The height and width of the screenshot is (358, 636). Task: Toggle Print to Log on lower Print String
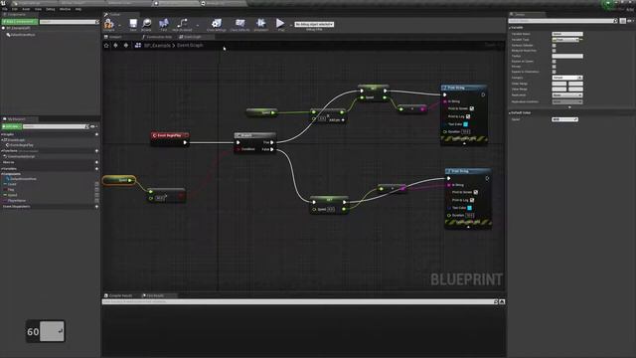(472, 200)
